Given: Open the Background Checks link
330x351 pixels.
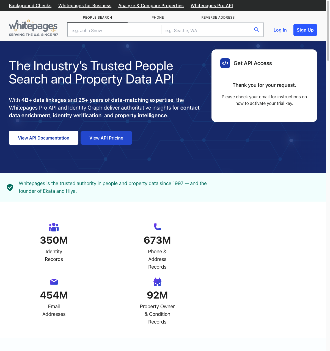Looking at the screenshot, I should (x=30, y=5).
